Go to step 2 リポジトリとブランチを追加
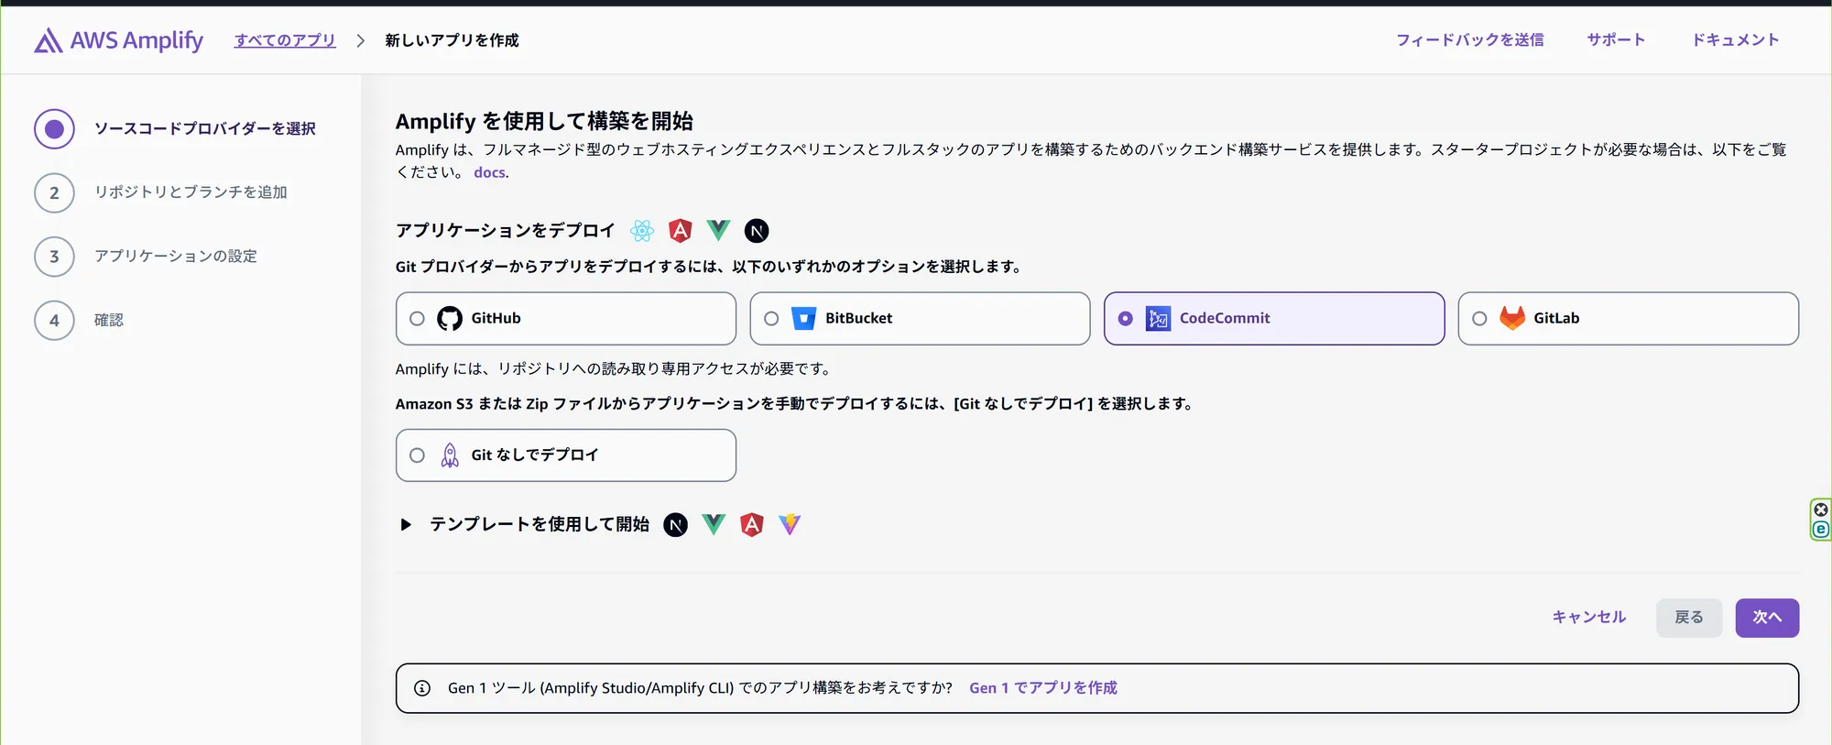The image size is (1832, 745). 191,192
